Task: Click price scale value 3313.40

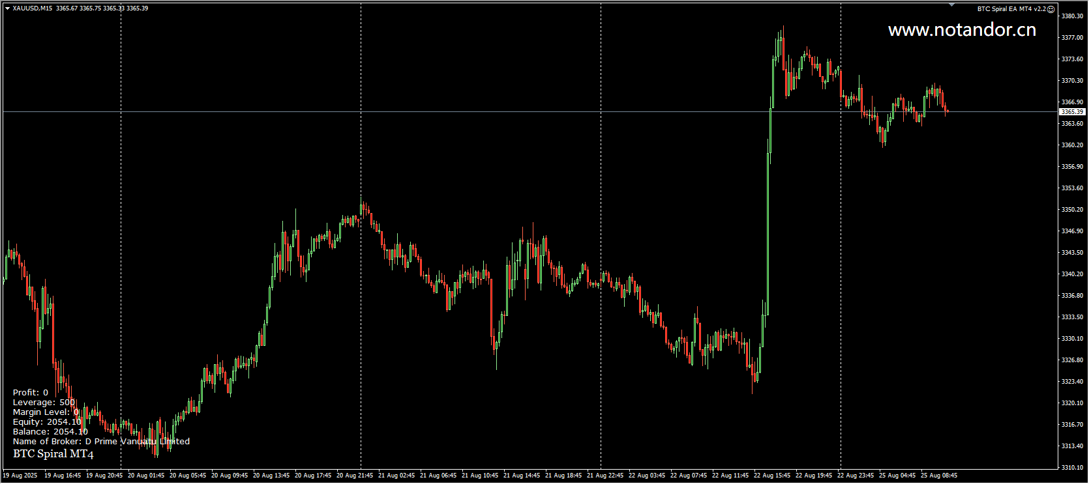Action: (1073, 446)
